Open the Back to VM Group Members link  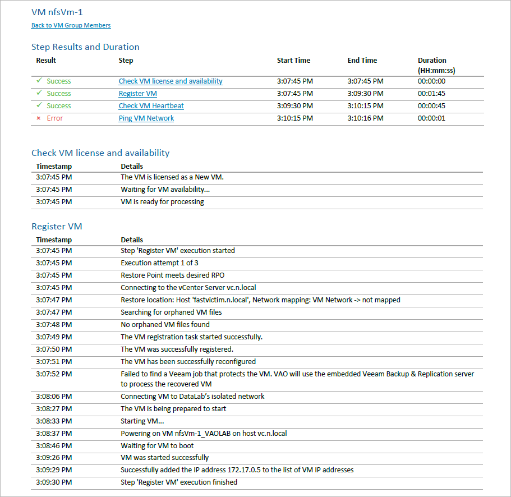click(x=71, y=25)
